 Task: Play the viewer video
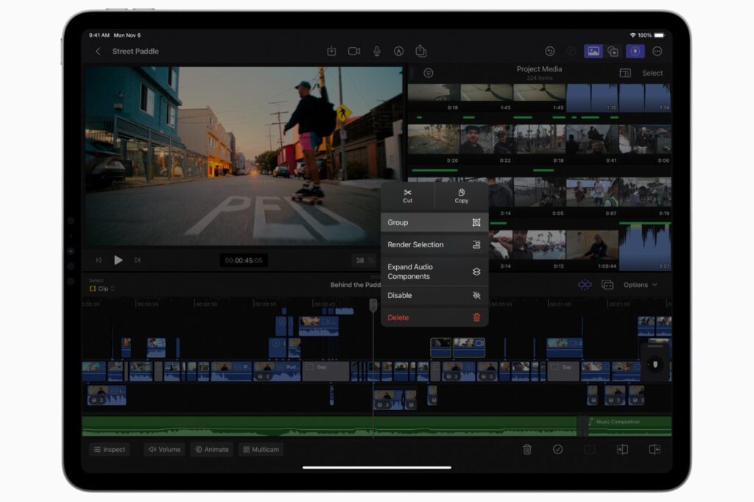click(x=119, y=260)
